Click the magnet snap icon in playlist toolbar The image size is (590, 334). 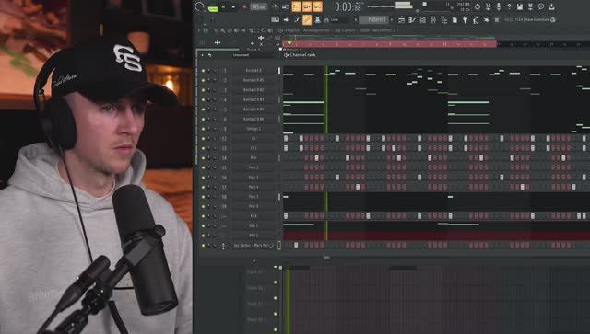(x=206, y=30)
